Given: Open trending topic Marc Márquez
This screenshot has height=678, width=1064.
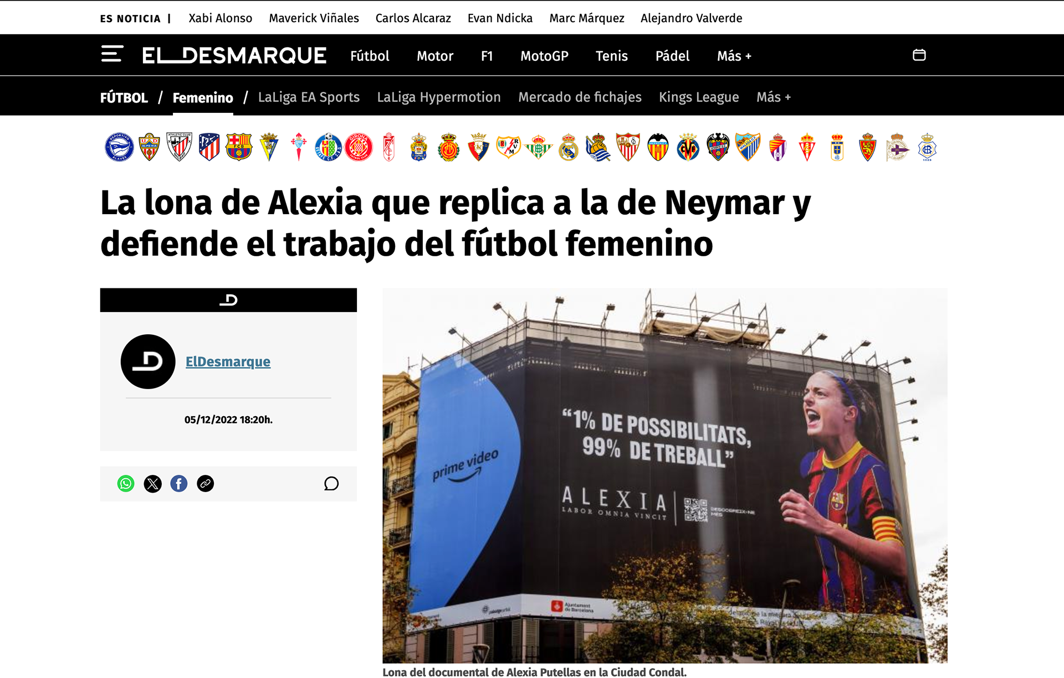Looking at the screenshot, I should tap(587, 18).
